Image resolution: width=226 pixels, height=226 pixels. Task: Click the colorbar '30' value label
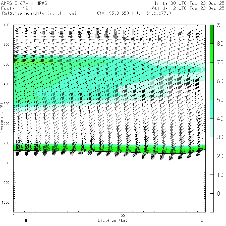pyautogui.click(x=220, y=137)
